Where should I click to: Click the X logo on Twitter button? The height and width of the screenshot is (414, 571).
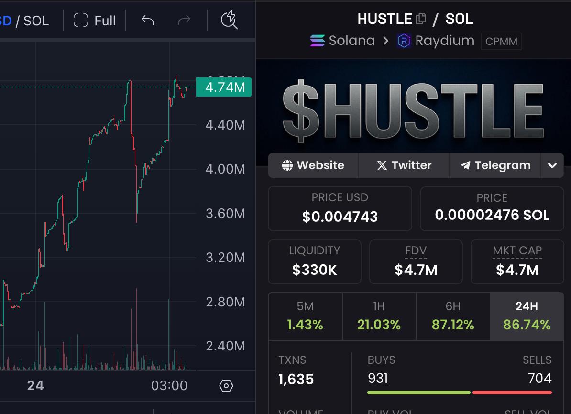coord(382,165)
